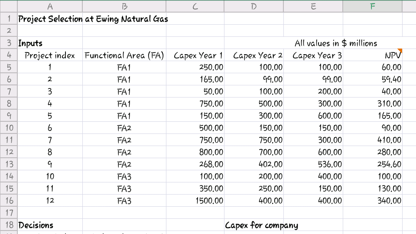Select row 18 header
Screen dimensions: 416x234
click(9, 225)
